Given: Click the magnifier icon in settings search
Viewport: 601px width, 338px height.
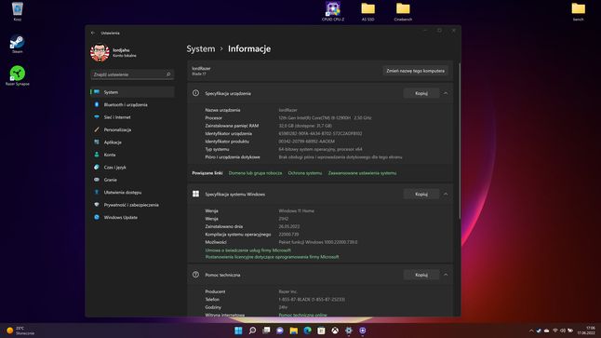Looking at the screenshot, I should coord(168,74).
